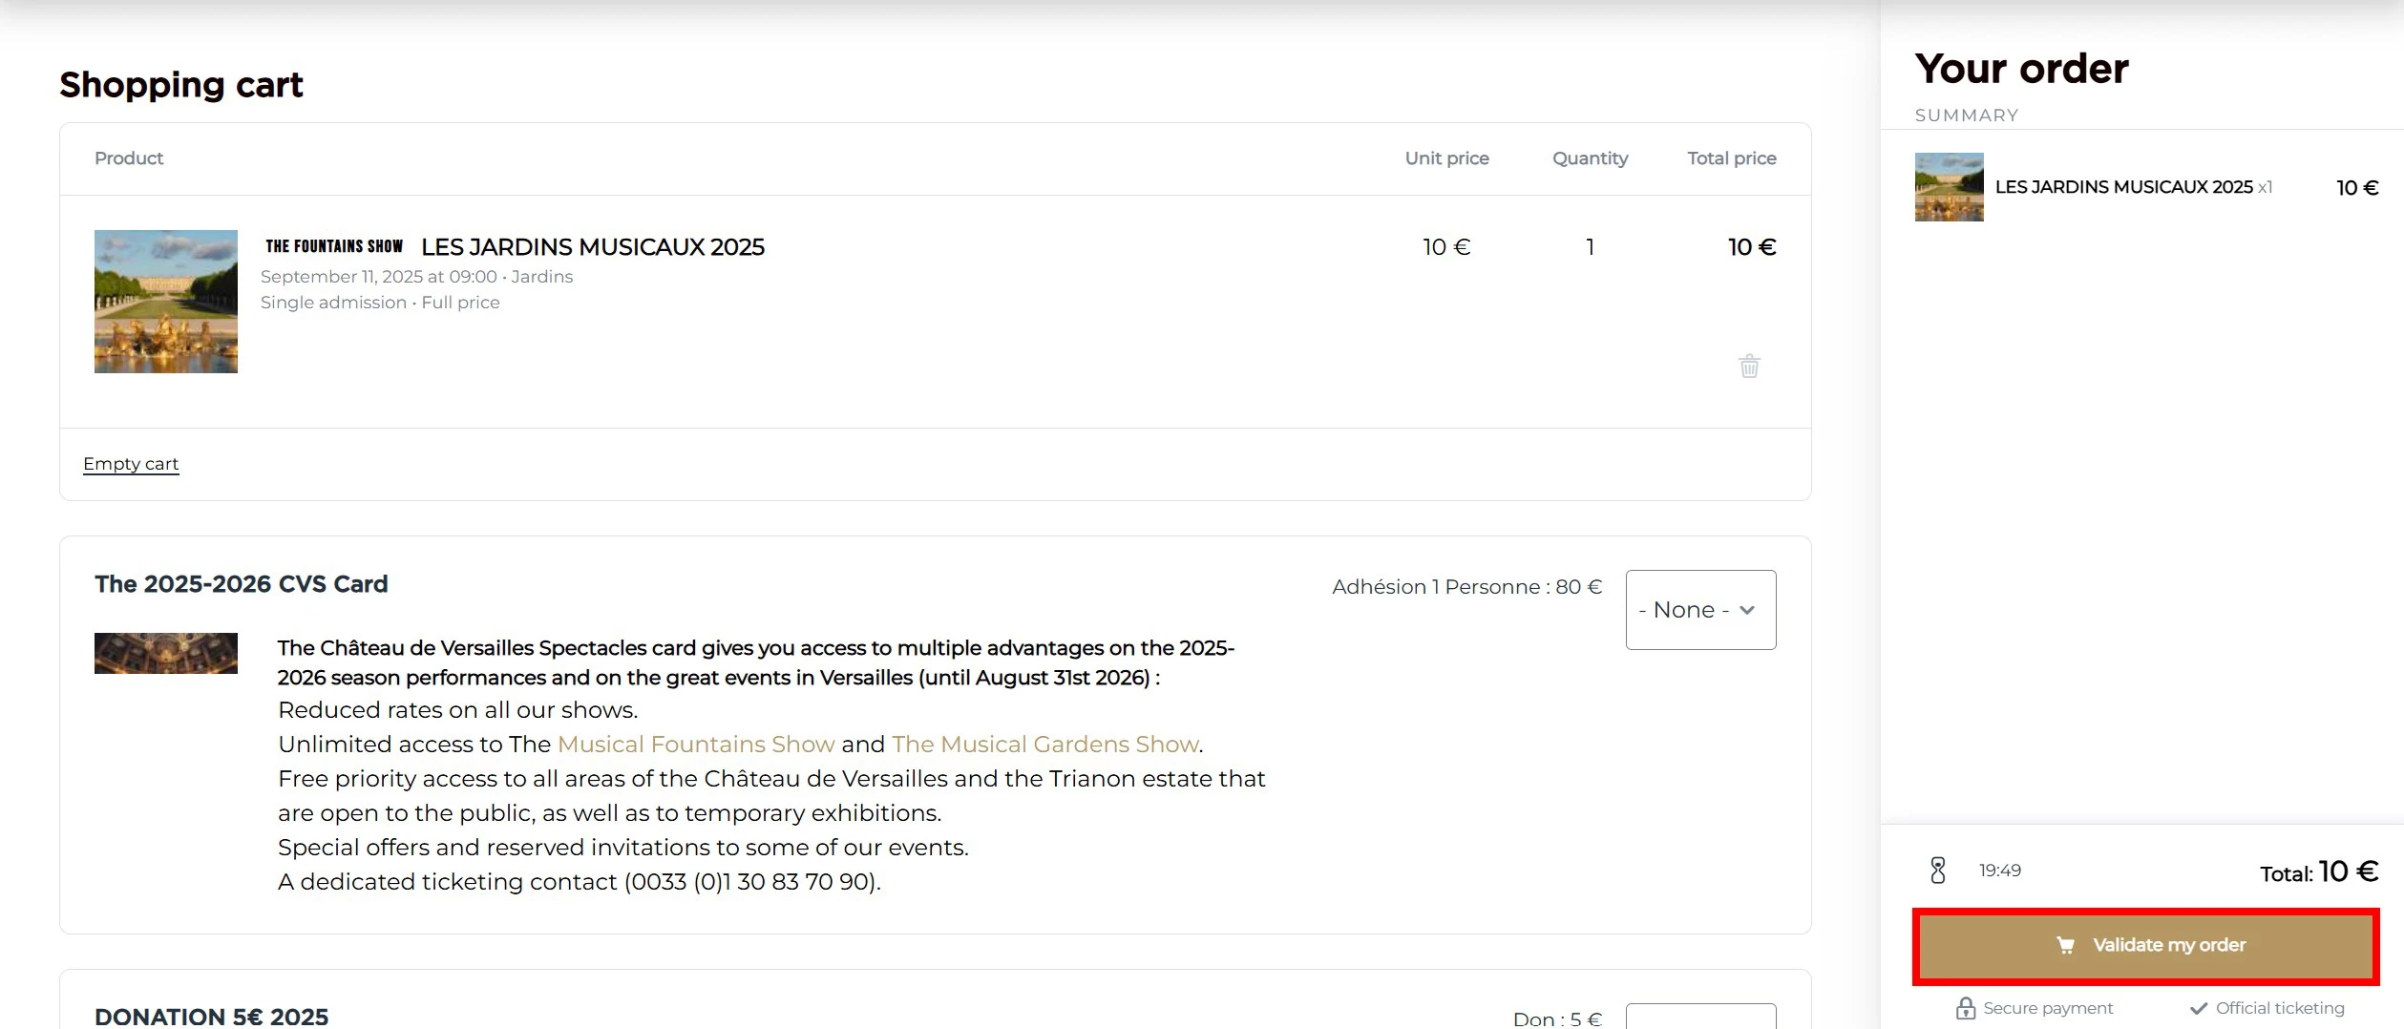Click the order summary product thumbnail

(1949, 187)
